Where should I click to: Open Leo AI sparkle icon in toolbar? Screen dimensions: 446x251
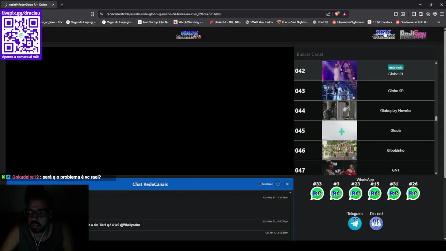pyautogui.click(x=428, y=14)
